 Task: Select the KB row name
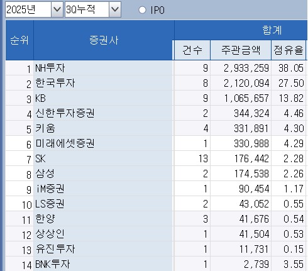coord(40,98)
